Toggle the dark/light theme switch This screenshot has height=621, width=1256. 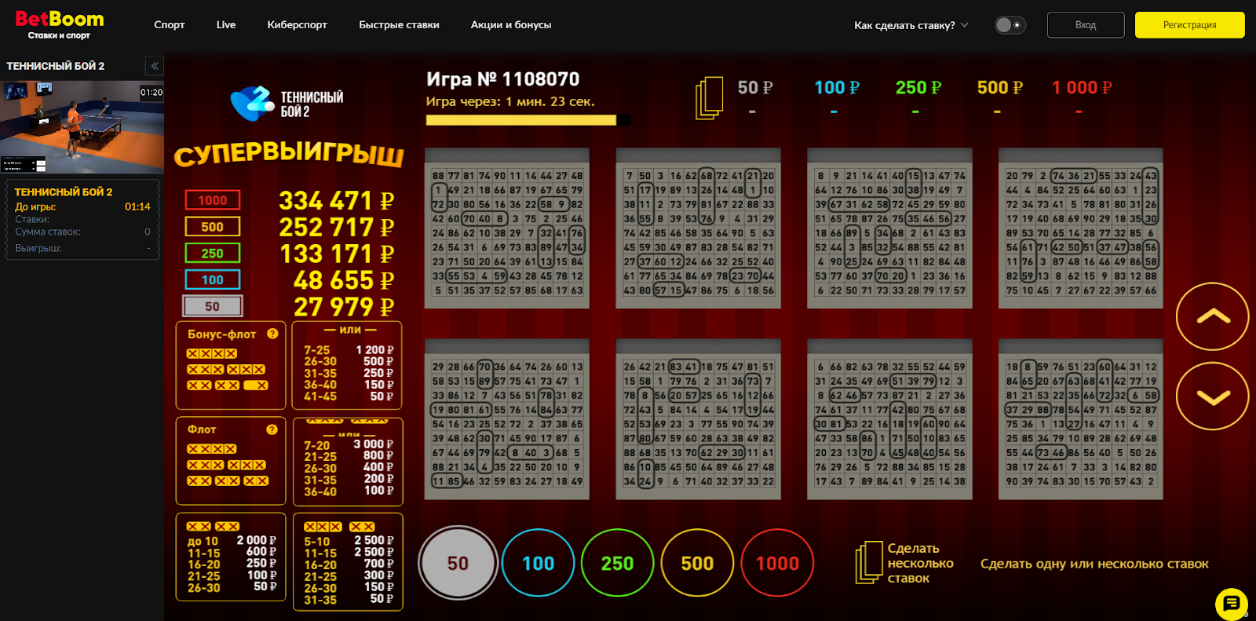click(1010, 25)
